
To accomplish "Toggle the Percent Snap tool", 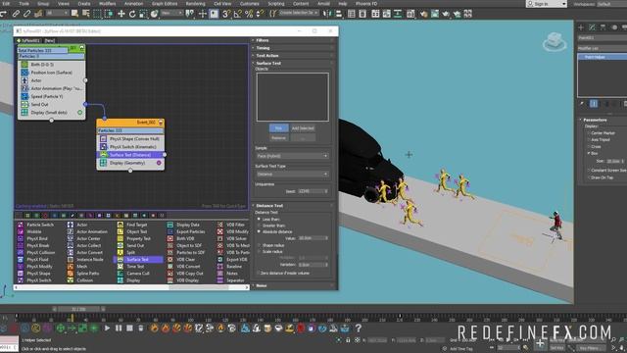I will (x=249, y=14).
